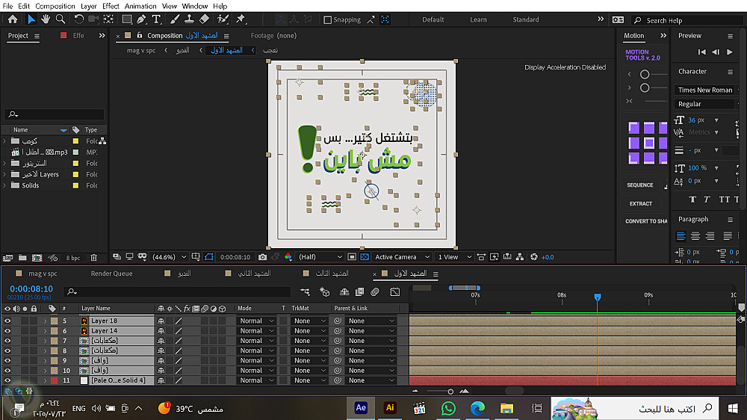Screen dimensions: 747x420
Task: Take a snapshot with camera icon
Action: (x=263, y=257)
